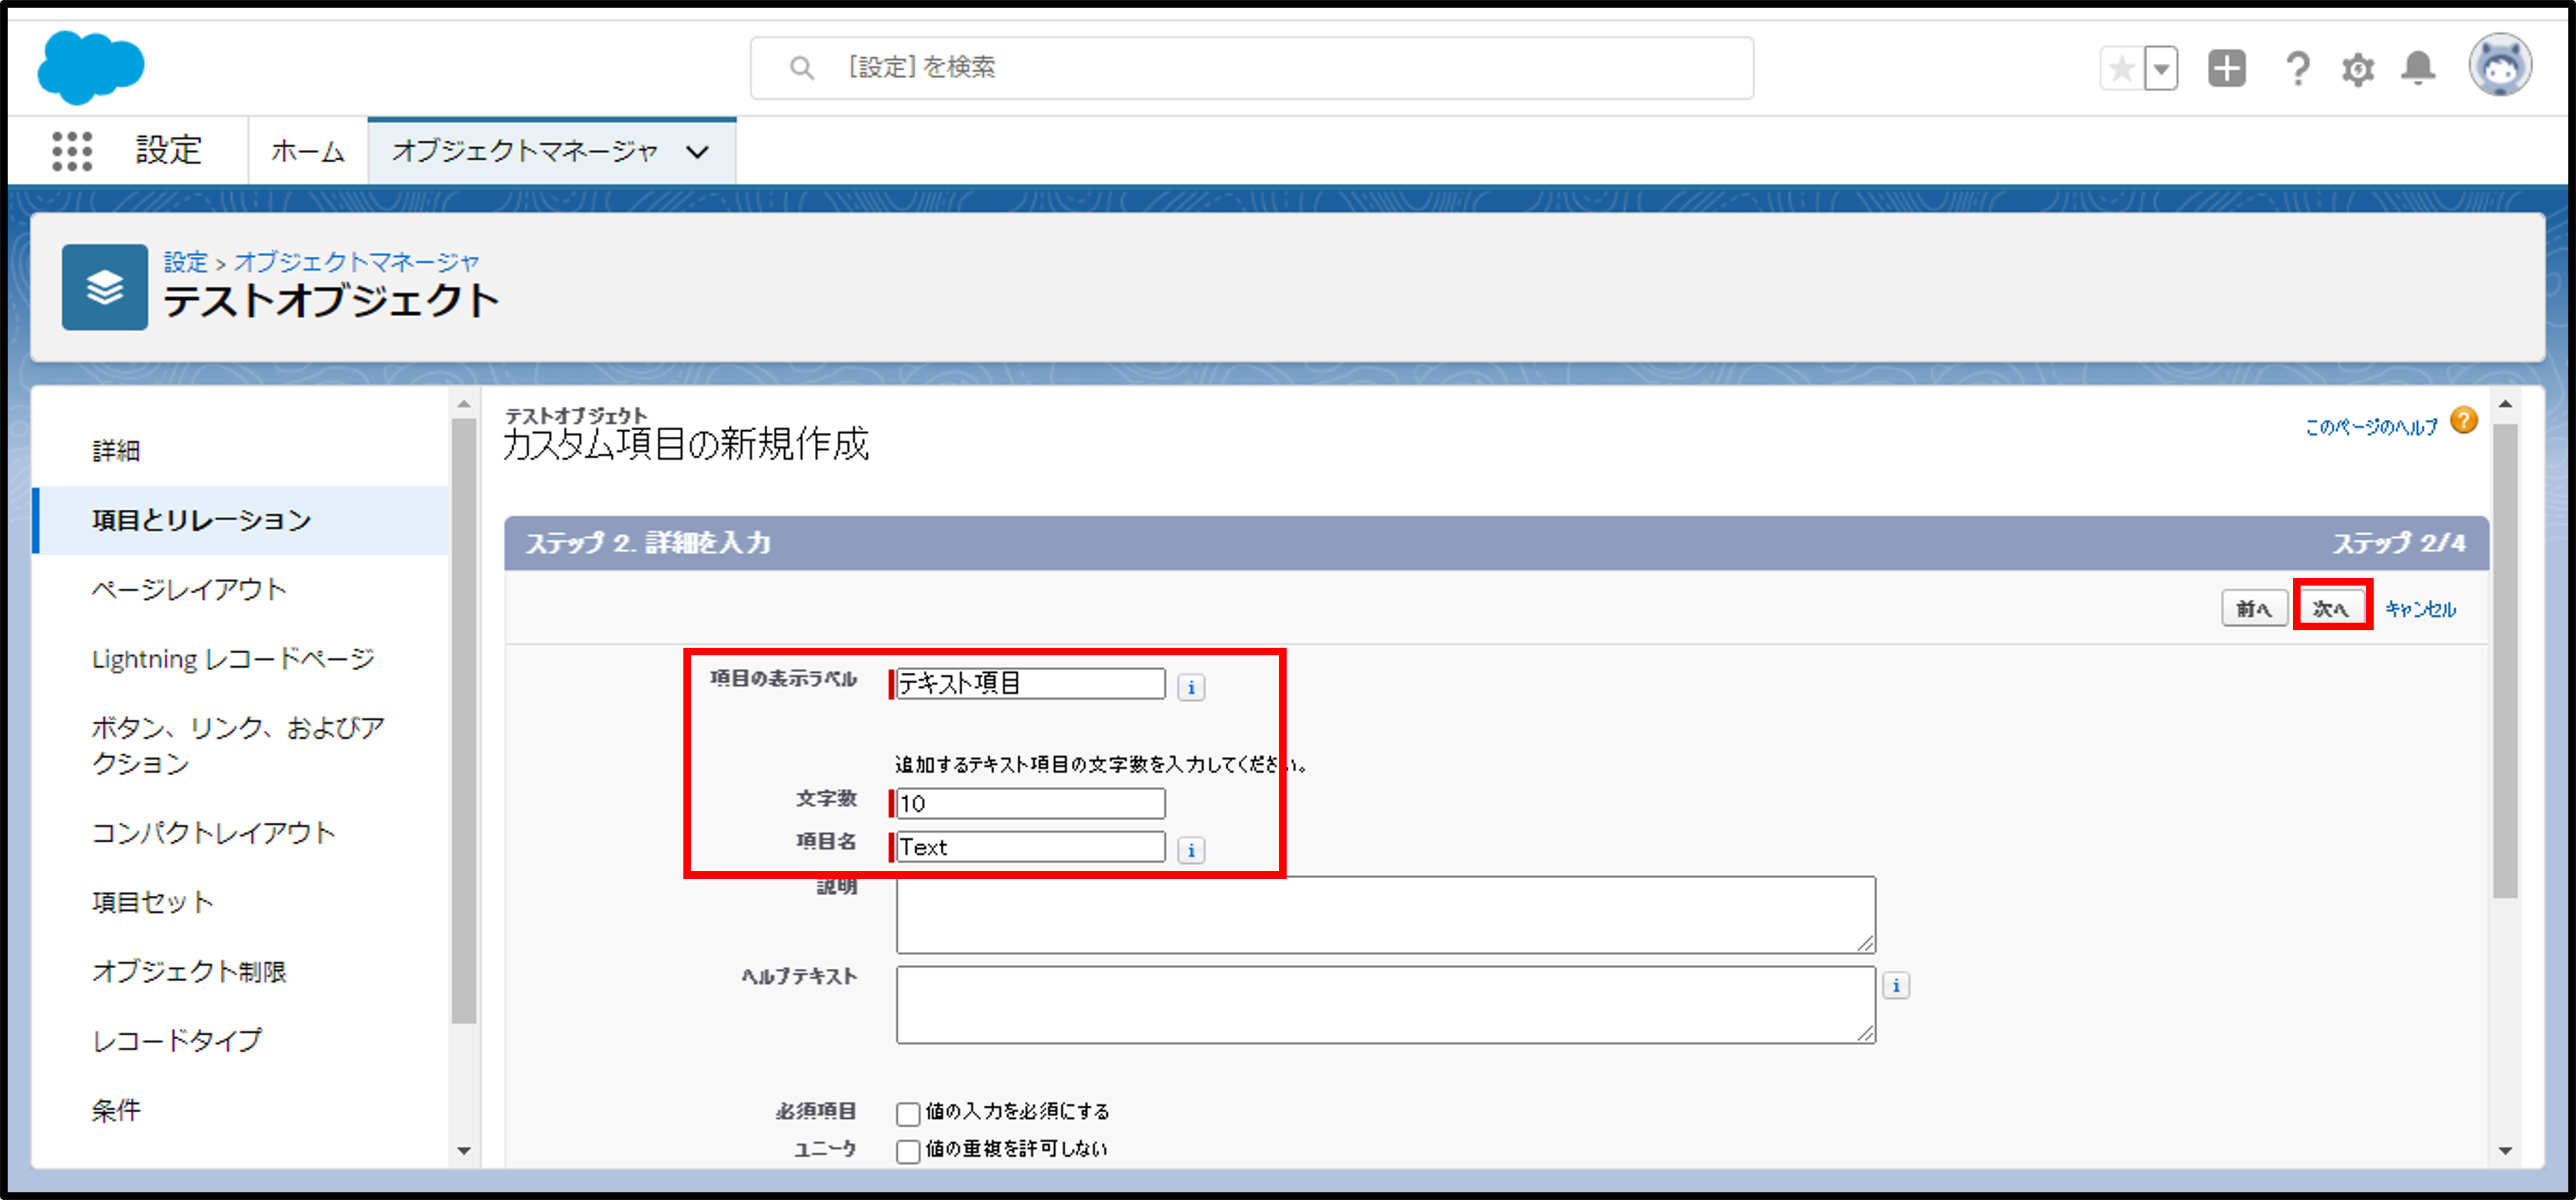Click info icon beside field label input

click(x=1190, y=687)
